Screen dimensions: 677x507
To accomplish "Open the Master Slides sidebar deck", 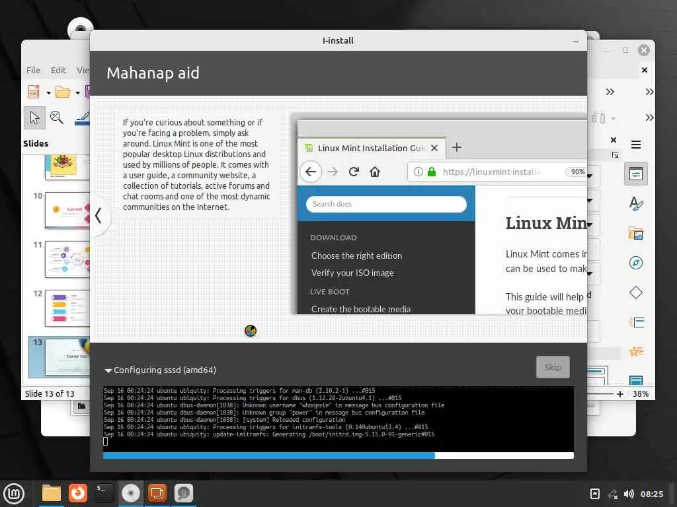I will click(x=636, y=380).
